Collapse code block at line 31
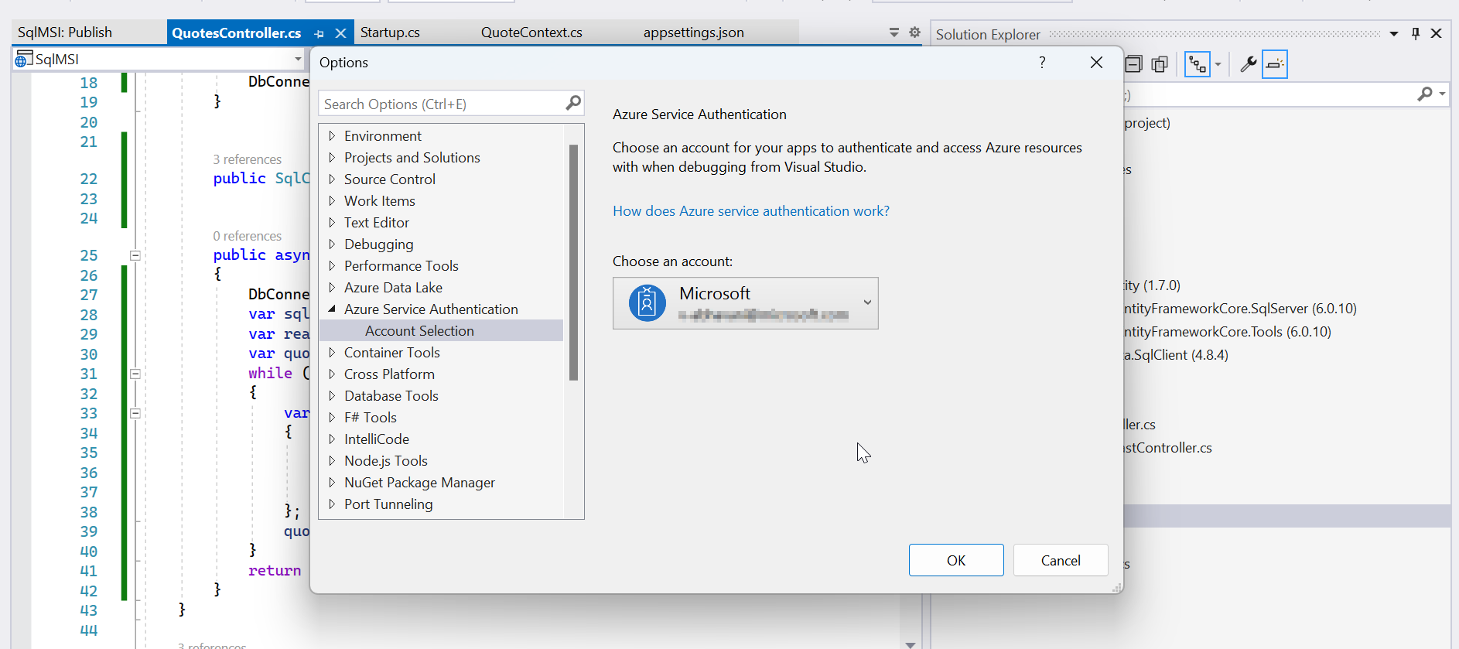This screenshot has width=1459, height=649. coord(135,374)
